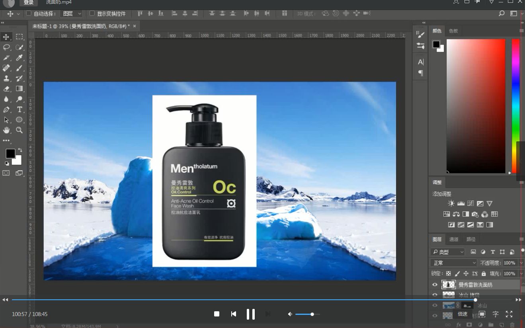This screenshot has width=525, height=328.
Task: Filter layers by type layers icon
Action: click(x=493, y=252)
